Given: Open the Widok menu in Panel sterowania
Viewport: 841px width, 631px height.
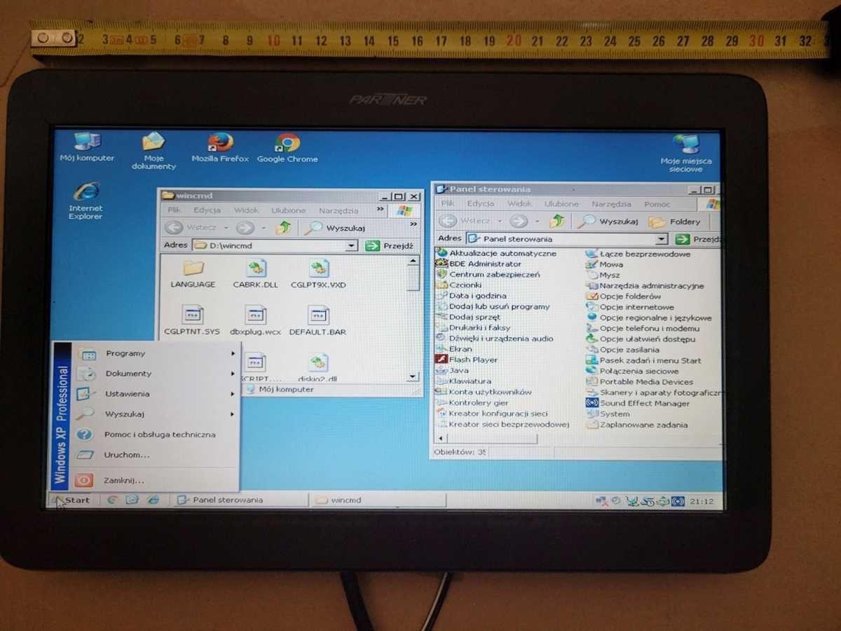Looking at the screenshot, I should (519, 204).
